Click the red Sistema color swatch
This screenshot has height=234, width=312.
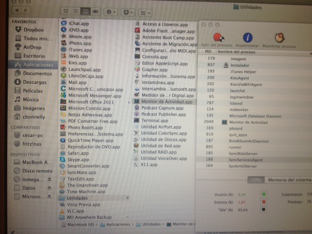(264, 202)
